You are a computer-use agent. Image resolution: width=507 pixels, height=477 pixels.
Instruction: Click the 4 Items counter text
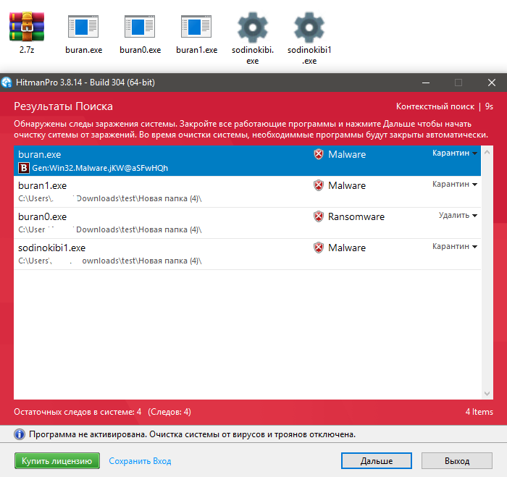[479, 412]
